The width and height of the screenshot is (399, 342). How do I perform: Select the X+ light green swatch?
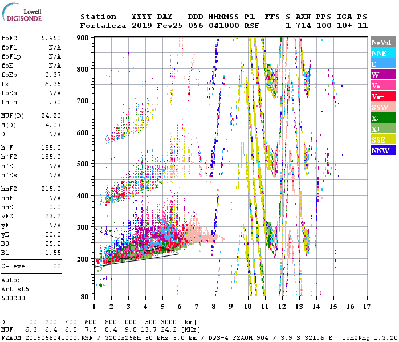[x=383, y=128]
